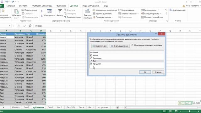Add a new sheet with plus icon
The width and height of the screenshot is (201, 113).
[x=117, y=107]
